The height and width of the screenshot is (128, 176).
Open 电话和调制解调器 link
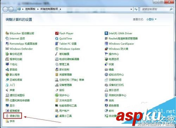tap(69, 59)
